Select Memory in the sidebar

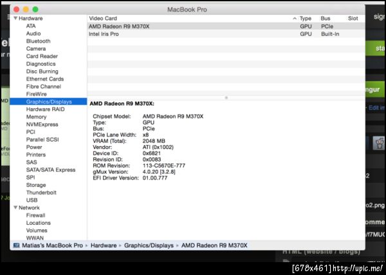pos(36,117)
